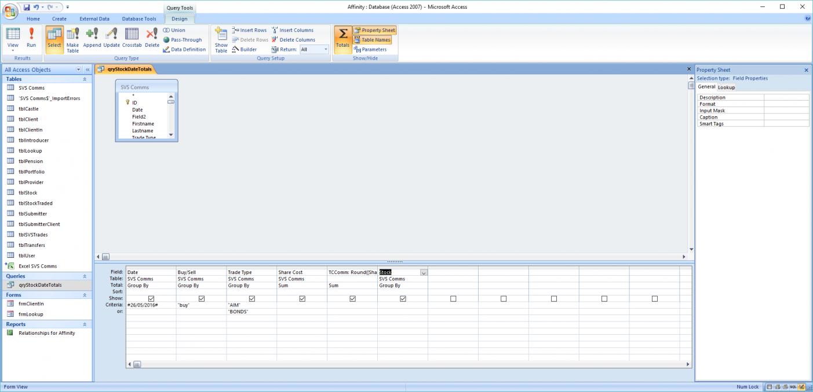Select Relationships for Affinity report
The height and width of the screenshot is (392, 813).
point(46,333)
